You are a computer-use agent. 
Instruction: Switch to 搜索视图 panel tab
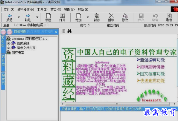(47, 32)
